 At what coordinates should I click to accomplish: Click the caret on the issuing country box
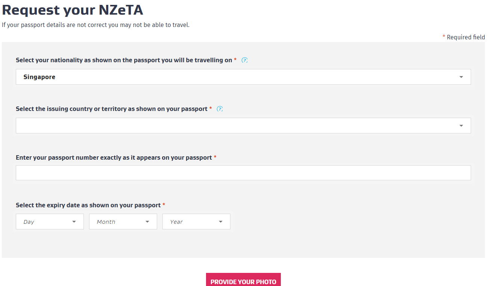coord(461,126)
